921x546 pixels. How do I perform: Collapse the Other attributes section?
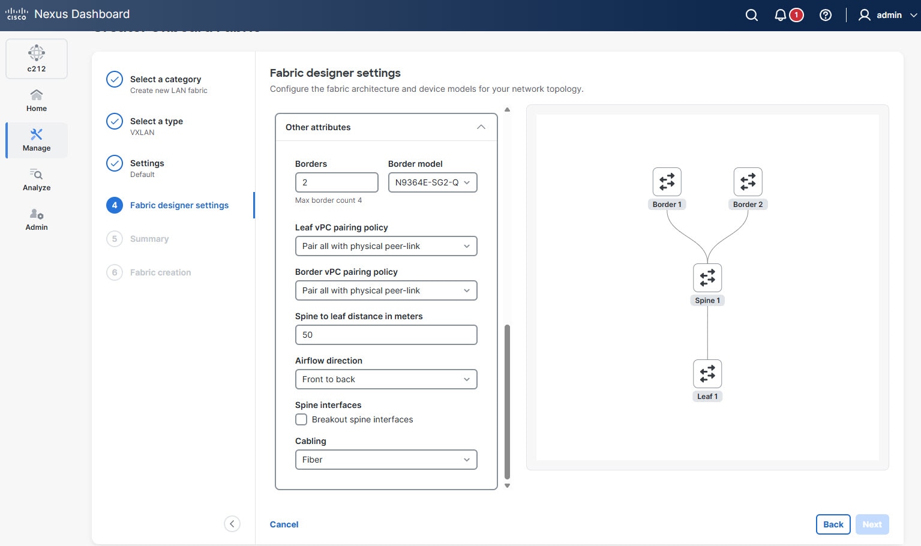tap(481, 127)
